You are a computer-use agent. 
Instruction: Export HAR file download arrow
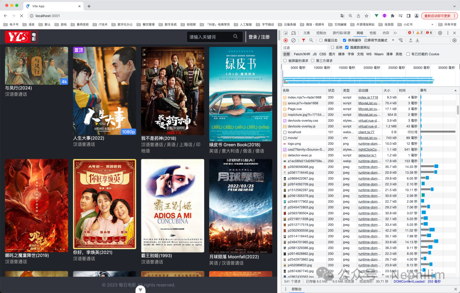[417, 40]
